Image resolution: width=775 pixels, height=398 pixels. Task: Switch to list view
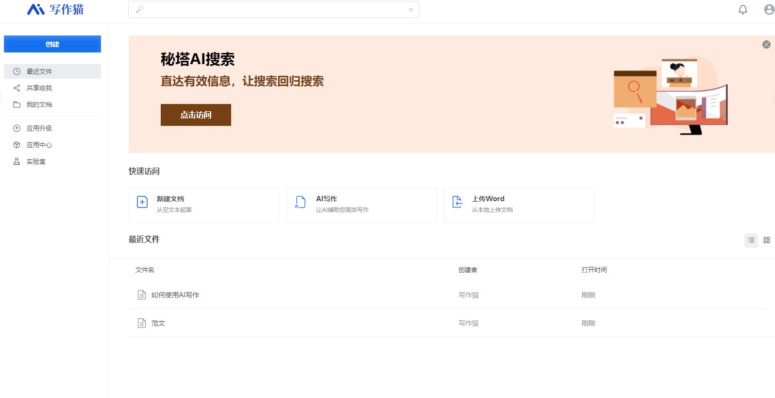pos(751,240)
